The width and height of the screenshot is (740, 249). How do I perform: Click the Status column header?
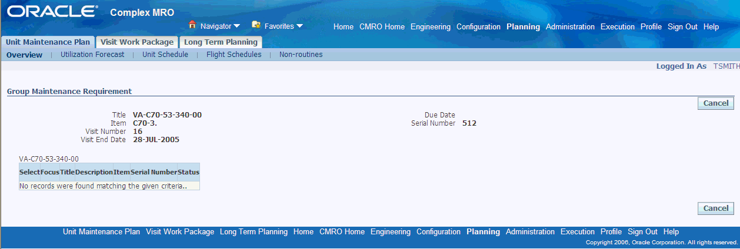(189, 172)
